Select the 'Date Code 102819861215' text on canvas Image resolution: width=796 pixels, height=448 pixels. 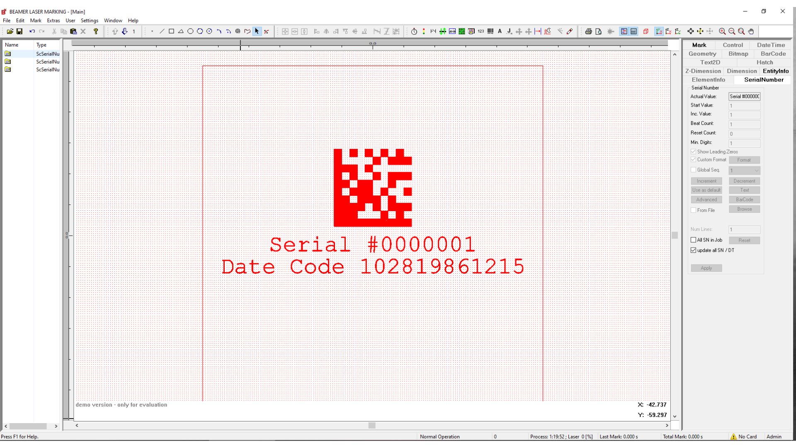click(x=373, y=267)
